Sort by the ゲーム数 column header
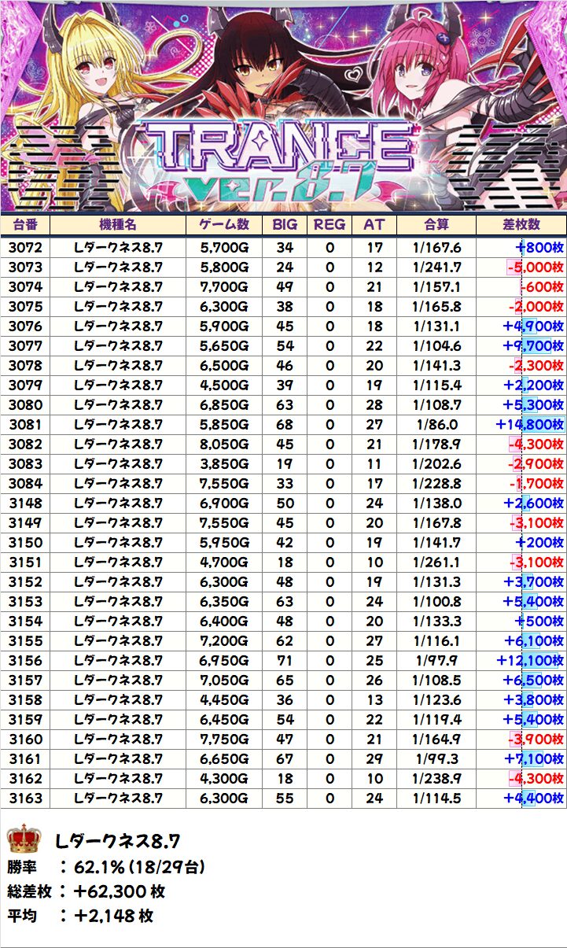The width and height of the screenshot is (567, 948). pyautogui.click(x=225, y=224)
